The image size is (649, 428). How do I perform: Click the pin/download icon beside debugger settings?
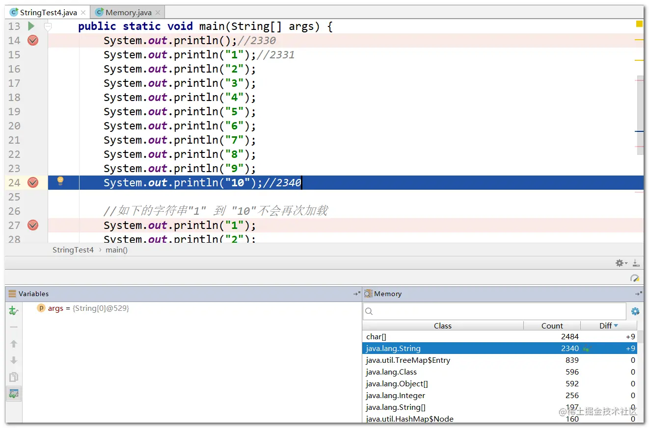pos(636,263)
